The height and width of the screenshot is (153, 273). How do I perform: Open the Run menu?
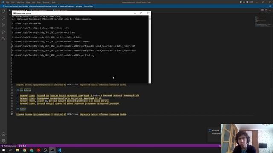39,2
